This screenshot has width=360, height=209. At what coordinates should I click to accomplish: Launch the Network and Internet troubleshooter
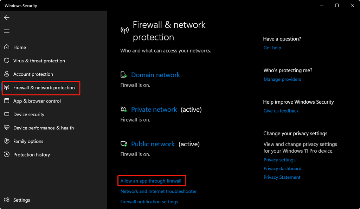point(158,191)
